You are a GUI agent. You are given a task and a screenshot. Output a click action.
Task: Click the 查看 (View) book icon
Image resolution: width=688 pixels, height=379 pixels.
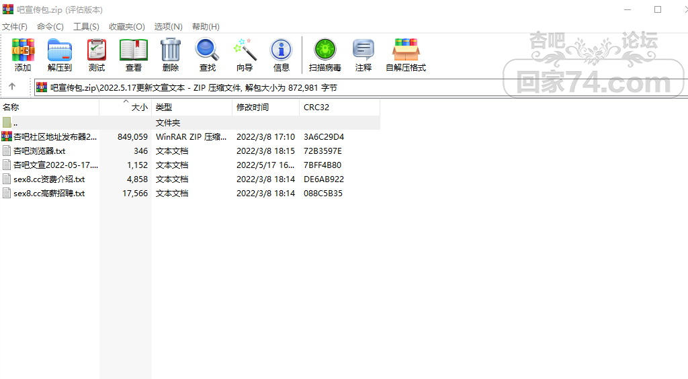[134, 50]
